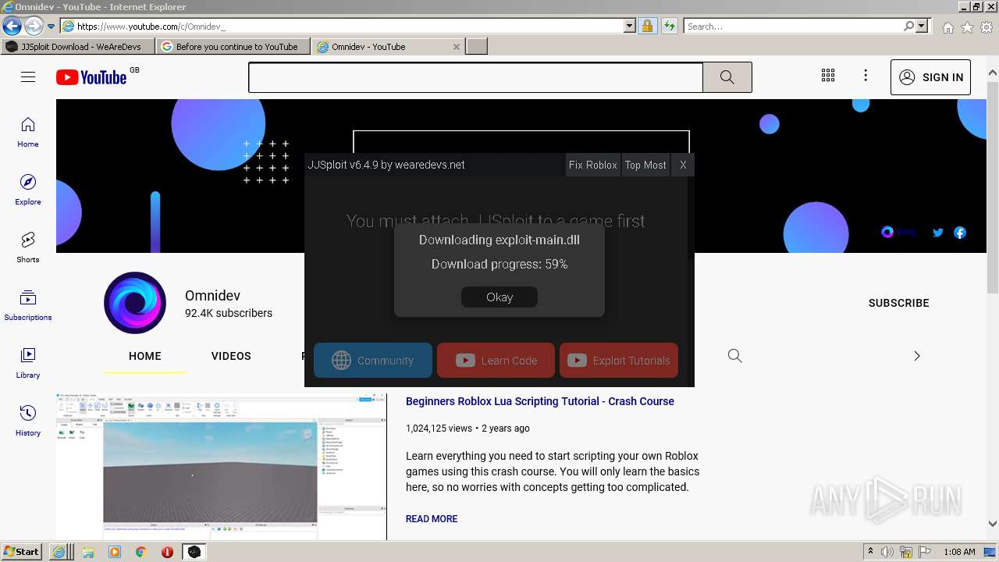Focus the YouTube search input field

click(x=476, y=77)
